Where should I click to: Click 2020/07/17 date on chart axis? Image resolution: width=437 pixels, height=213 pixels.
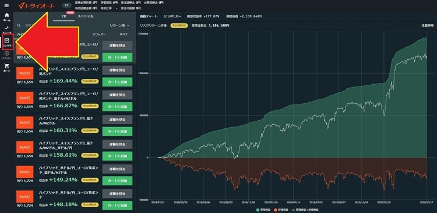pyautogui.click(x=427, y=203)
